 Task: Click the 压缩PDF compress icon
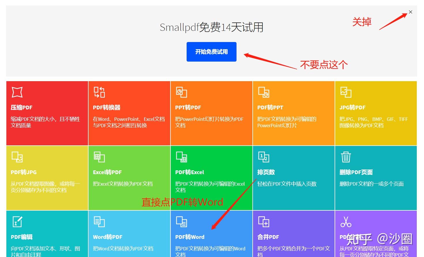pyautogui.click(x=17, y=92)
